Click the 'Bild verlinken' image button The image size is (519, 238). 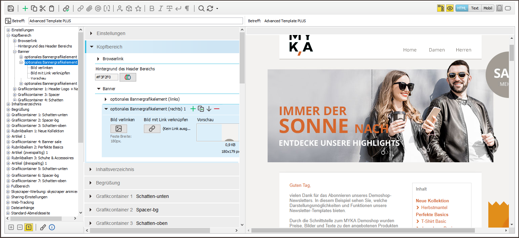click(x=119, y=129)
